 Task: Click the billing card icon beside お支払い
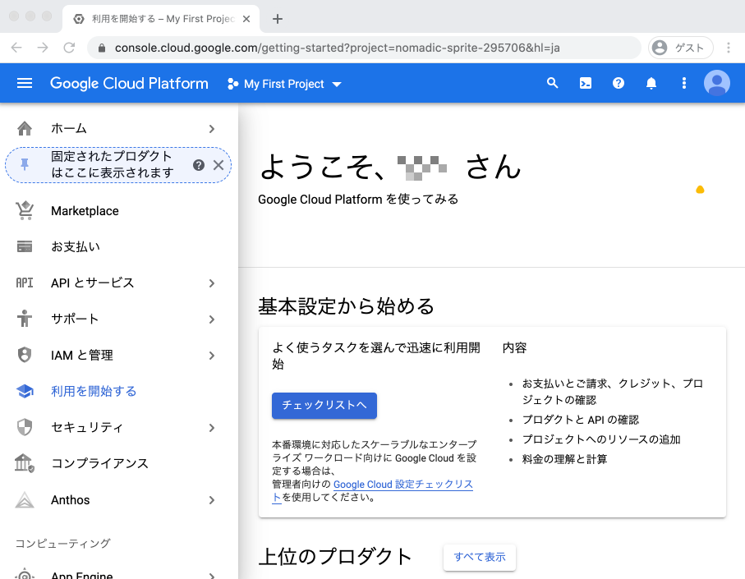[25, 246]
